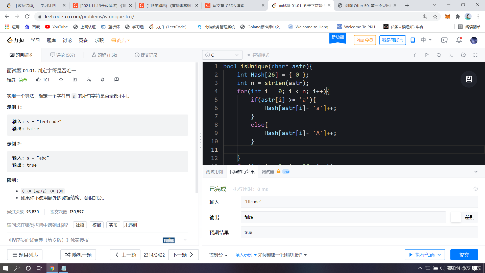
Task: Go to 下一题 next problem
Action: coord(183,255)
